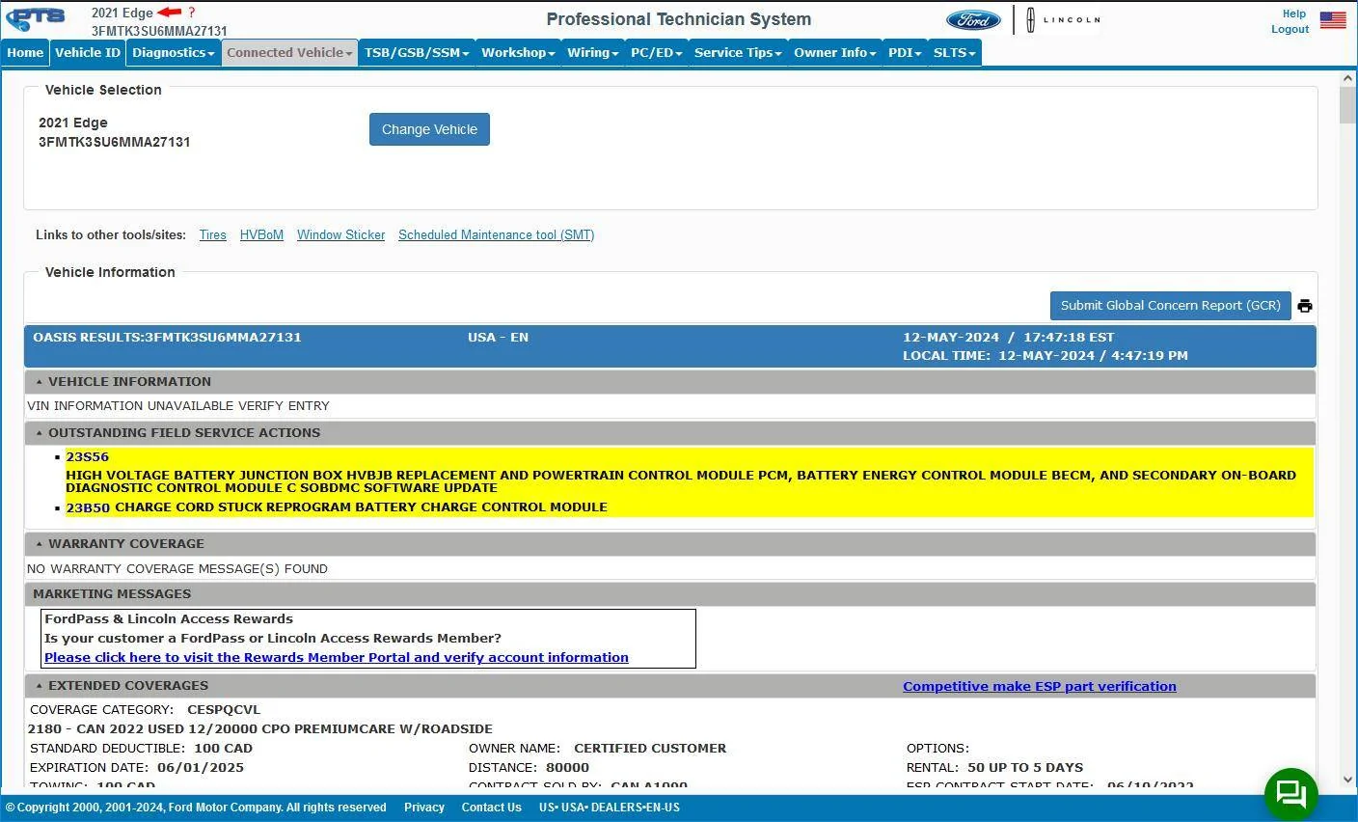Image resolution: width=1358 pixels, height=822 pixels.
Task: Open the green chat bubble icon
Action: pos(1290,794)
